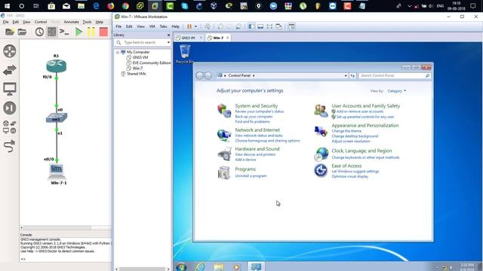Open Action Center notifications icon
The width and height of the screenshot is (483, 271).
(473, 6)
